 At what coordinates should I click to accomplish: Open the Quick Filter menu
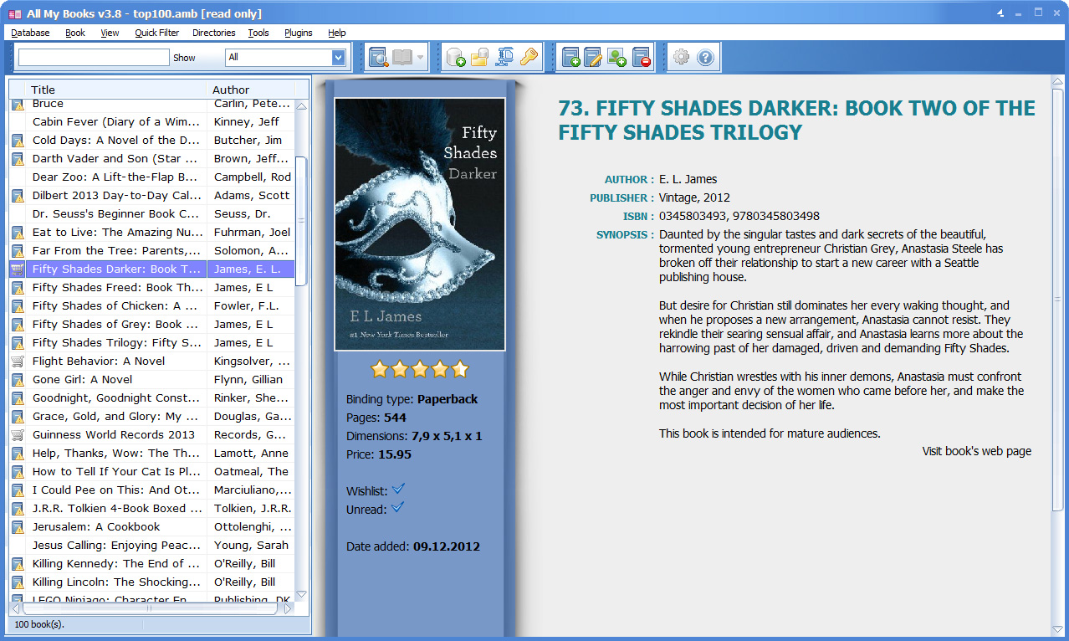[156, 33]
